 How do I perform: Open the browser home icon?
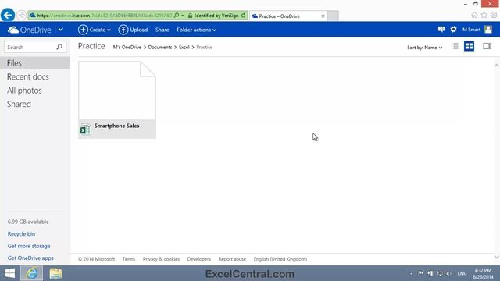coord(474,15)
